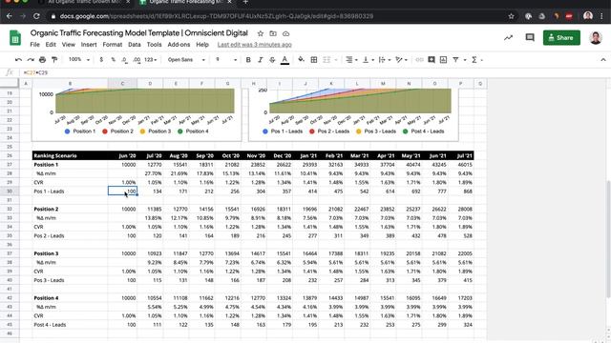Apply strikethrough formatting
Image resolution: width=611 pixels, height=343 pixels.
(x=272, y=59)
